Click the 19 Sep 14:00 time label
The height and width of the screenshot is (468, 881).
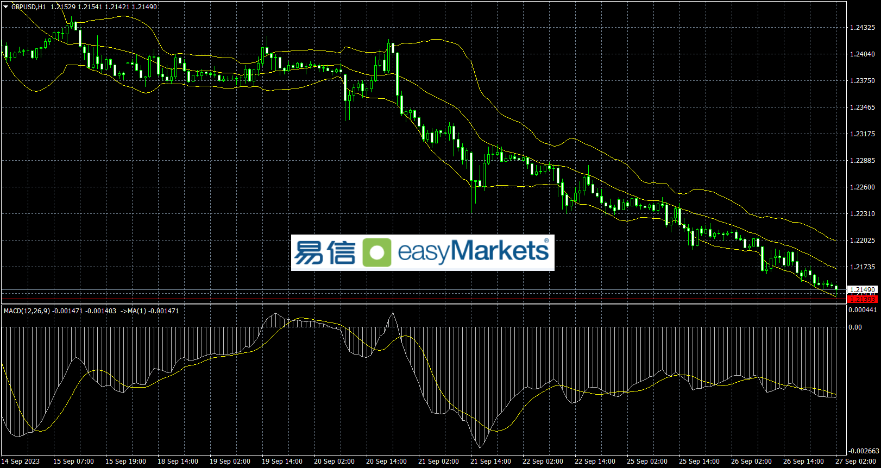tap(282, 461)
